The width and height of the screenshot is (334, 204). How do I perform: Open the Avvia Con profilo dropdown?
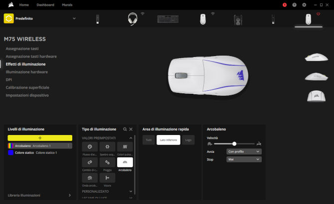pyautogui.click(x=244, y=151)
